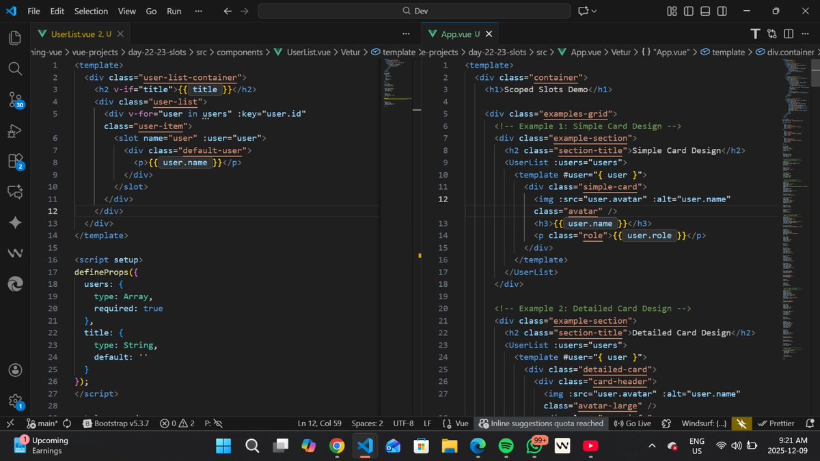Click the main* branch in status bar
Screen dimensions: 820x461
(x=42, y=423)
